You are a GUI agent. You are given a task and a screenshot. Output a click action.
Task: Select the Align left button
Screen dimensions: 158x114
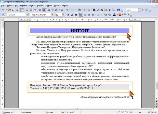pyautogui.click(x=81, y=15)
